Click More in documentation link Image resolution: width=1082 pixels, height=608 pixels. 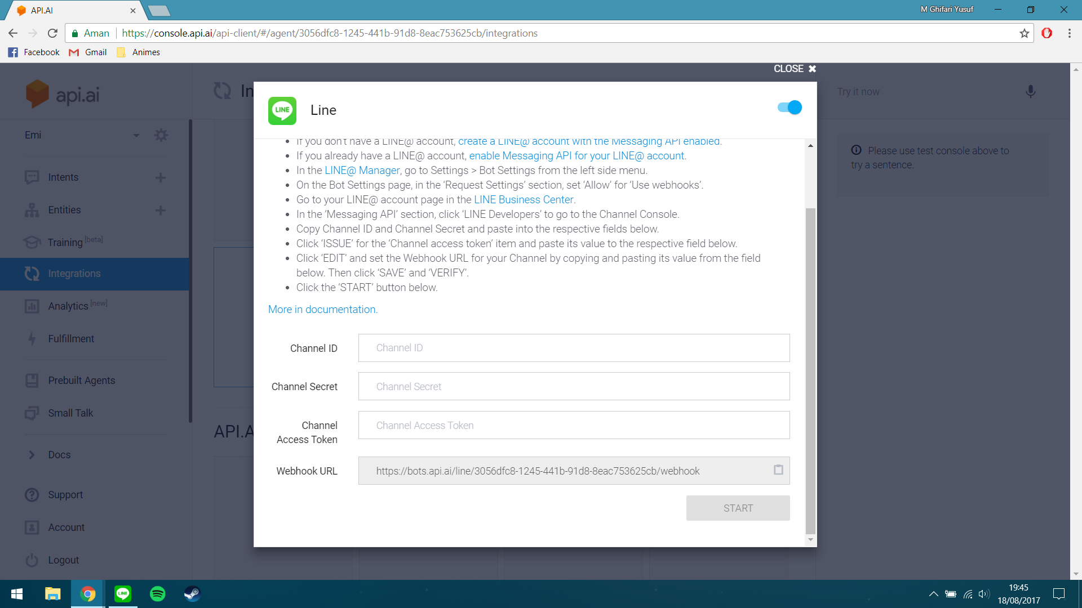[322, 310]
